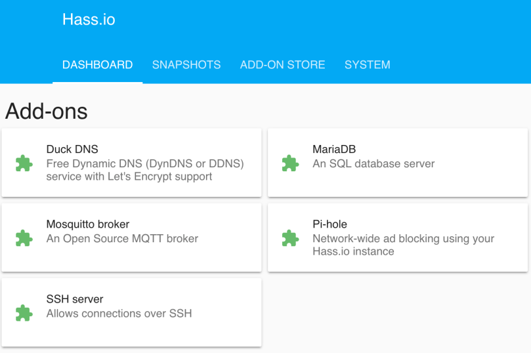Open the Duck DNS add-on title

pos(72,150)
